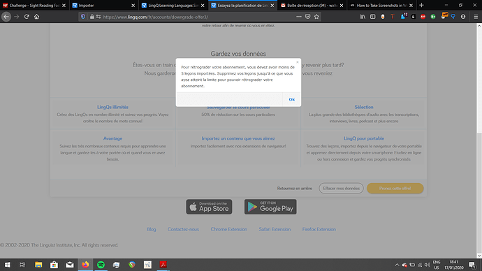Click the Avantage heading link
Screen dimensions: 482x271
(x=112, y=138)
